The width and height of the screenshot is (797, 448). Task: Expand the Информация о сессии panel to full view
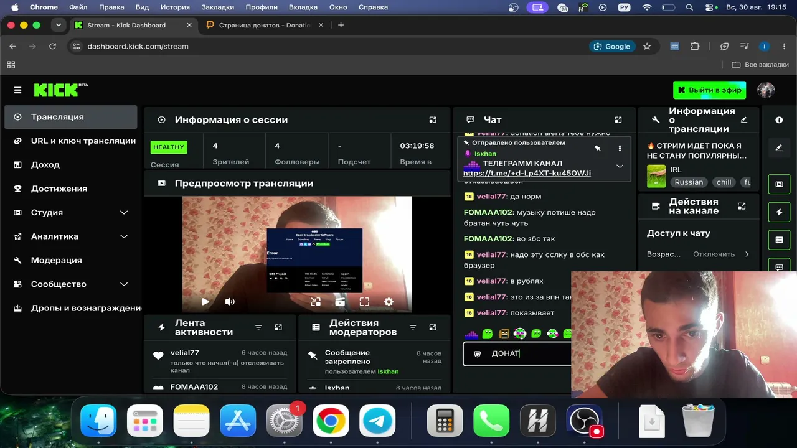(433, 119)
